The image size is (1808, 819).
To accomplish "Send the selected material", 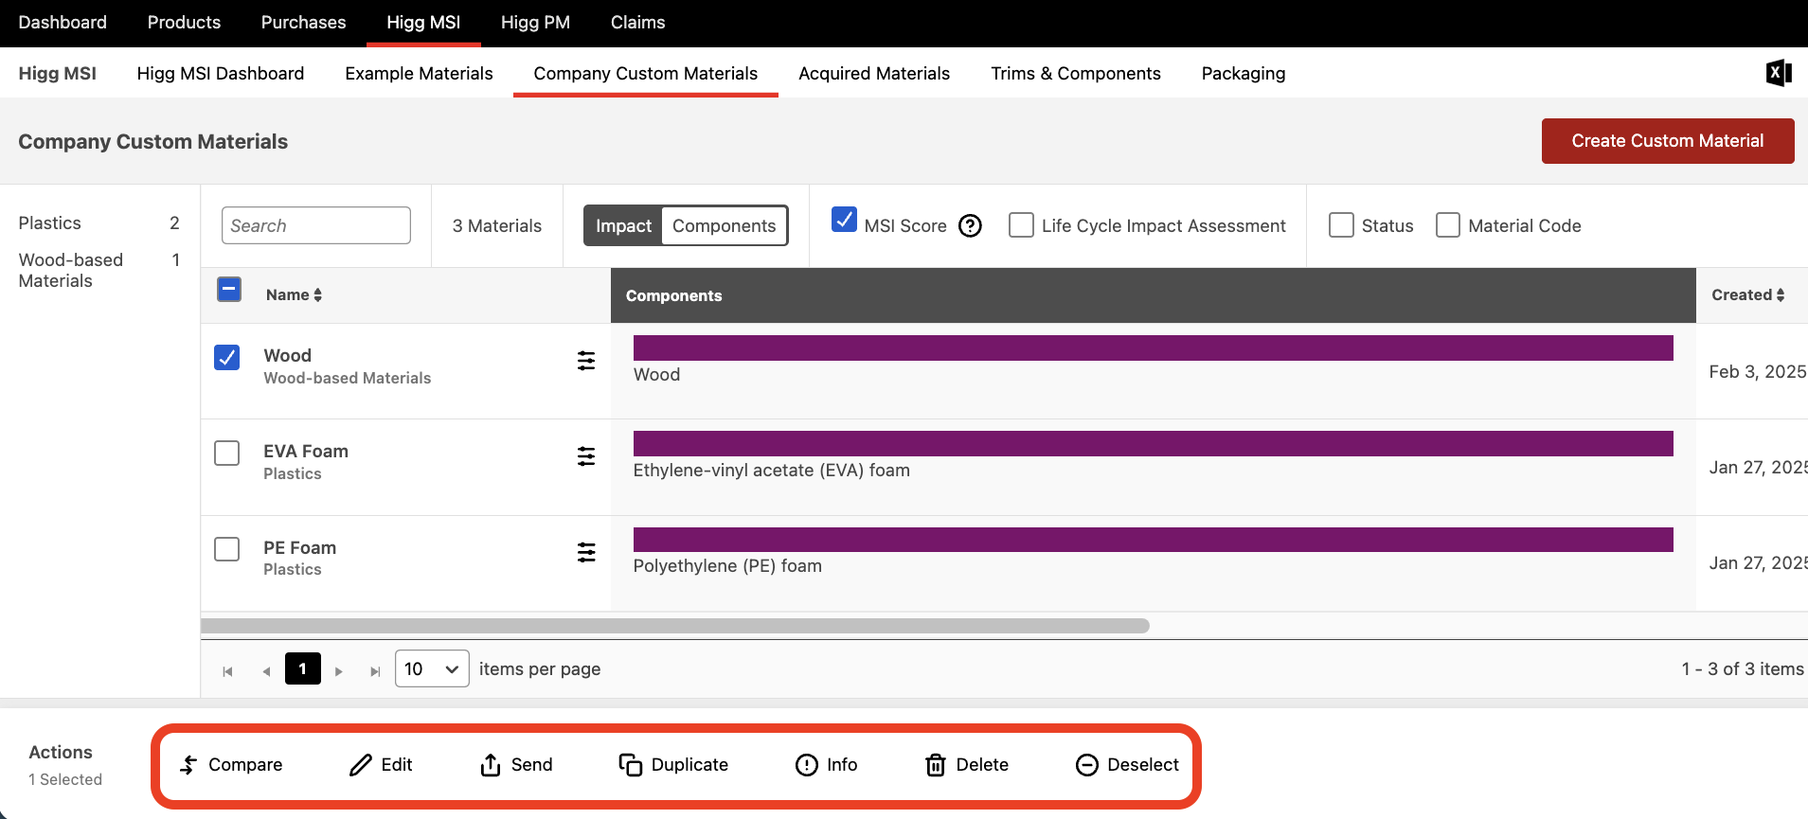I will click(x=516, y=765).
